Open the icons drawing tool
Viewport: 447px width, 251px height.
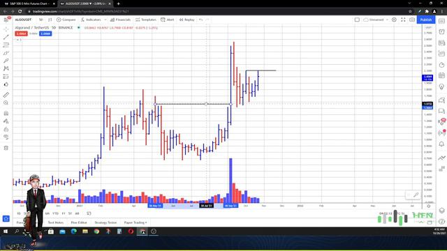pyautogui.click(x=6, y=84)
